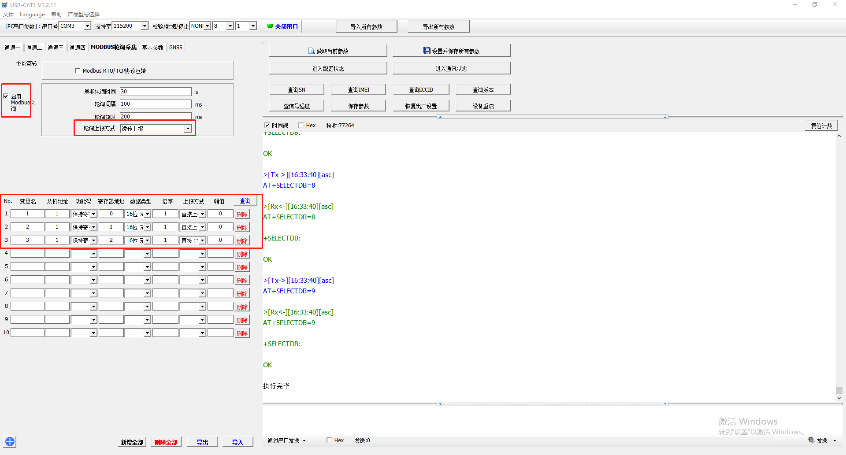Click the blue plus add icon
Image resolution: width=846 pixels, height=455 pixels.
[10, 441]
